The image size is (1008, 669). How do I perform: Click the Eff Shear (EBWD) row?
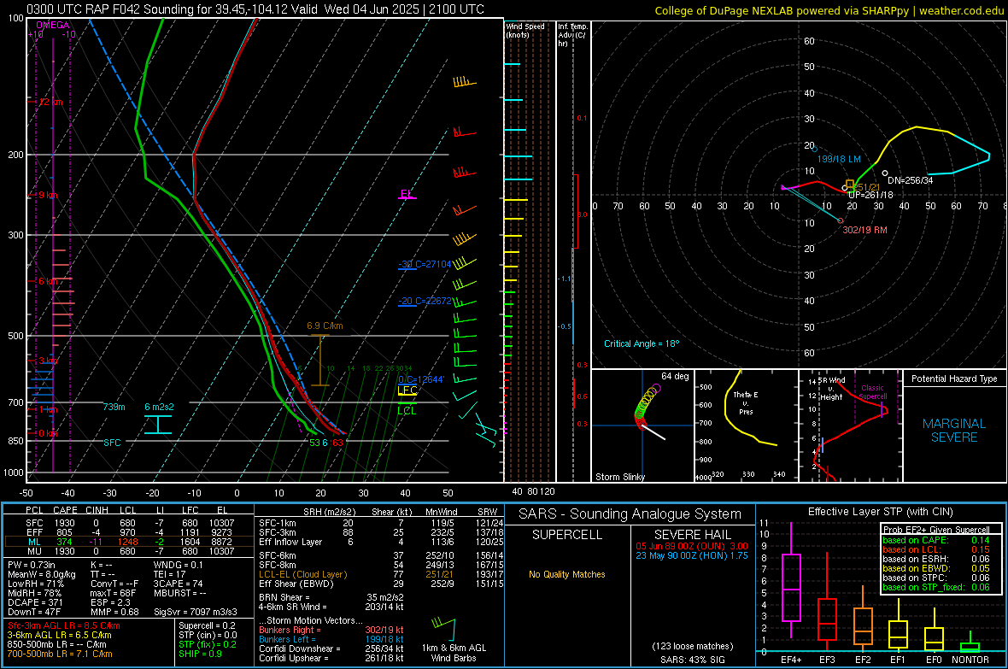tap(381, 584)
